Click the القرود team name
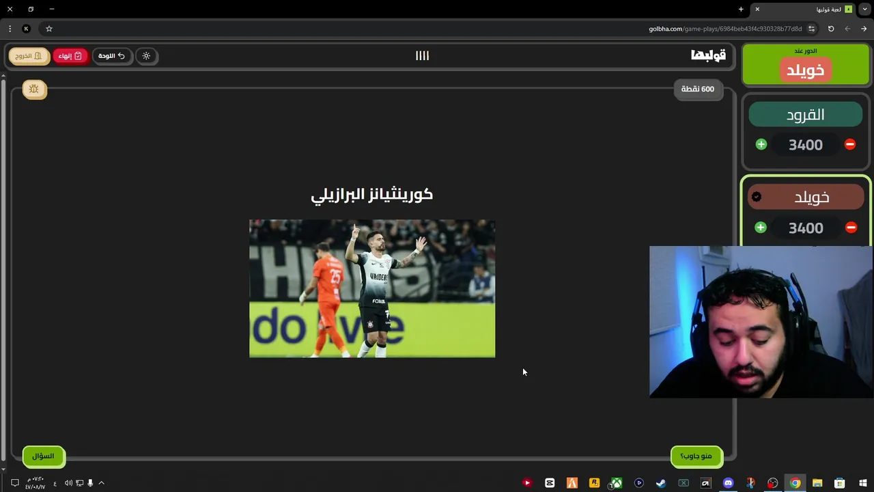The width and height of the screenshot is (874, 492). 806,115
